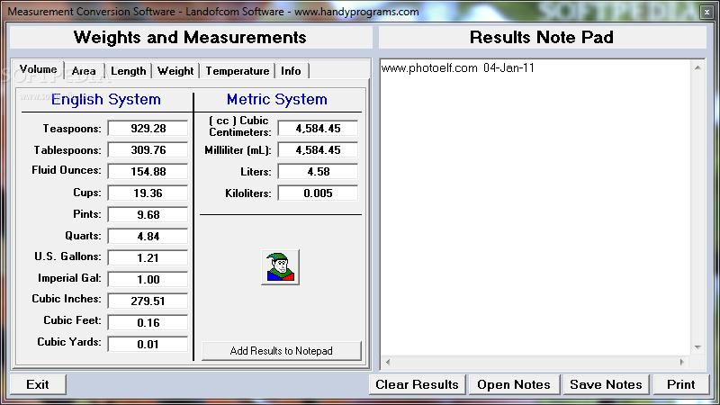Focus the Cups input box
The width and height of the screenshot is (720, 405).
[x=148, y=193]
